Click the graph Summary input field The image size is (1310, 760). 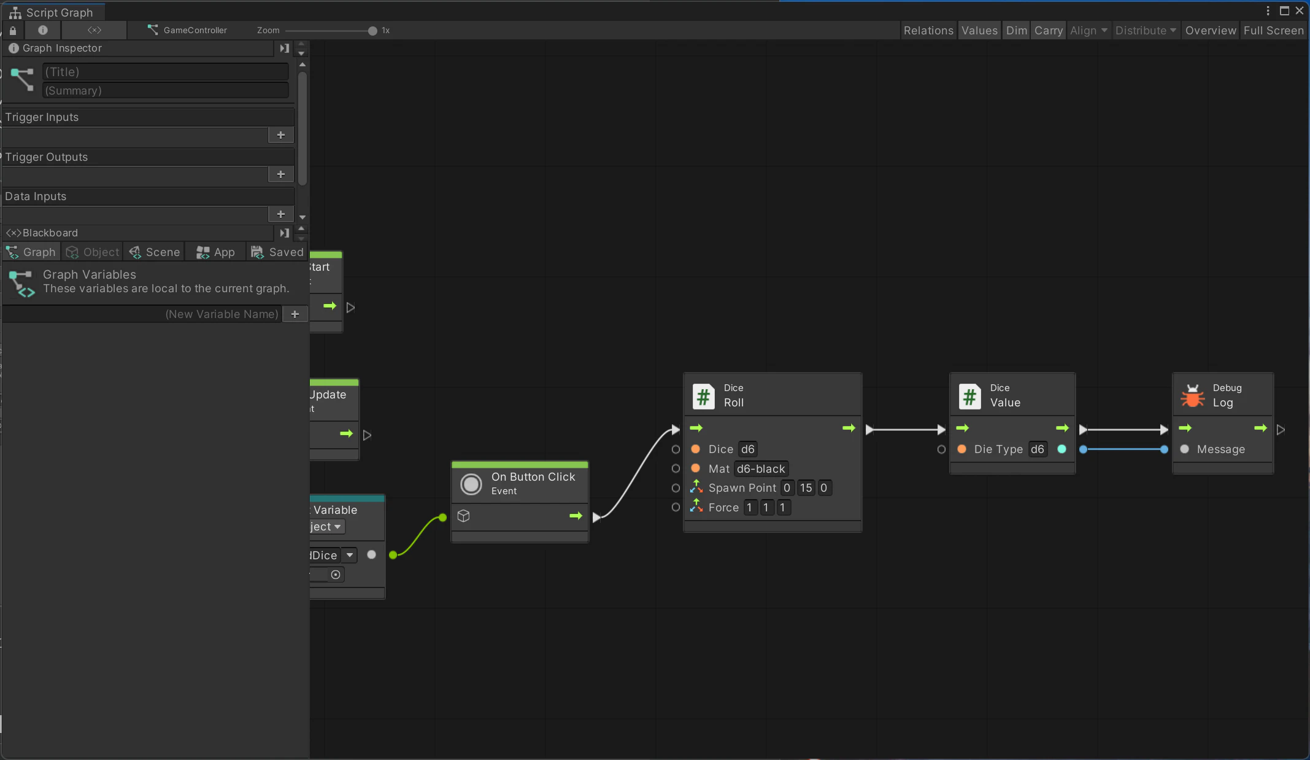click(165, 91)
